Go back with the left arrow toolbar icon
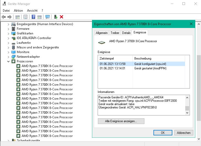This screenshot has width=201, height=146. [x=4, y=17]
